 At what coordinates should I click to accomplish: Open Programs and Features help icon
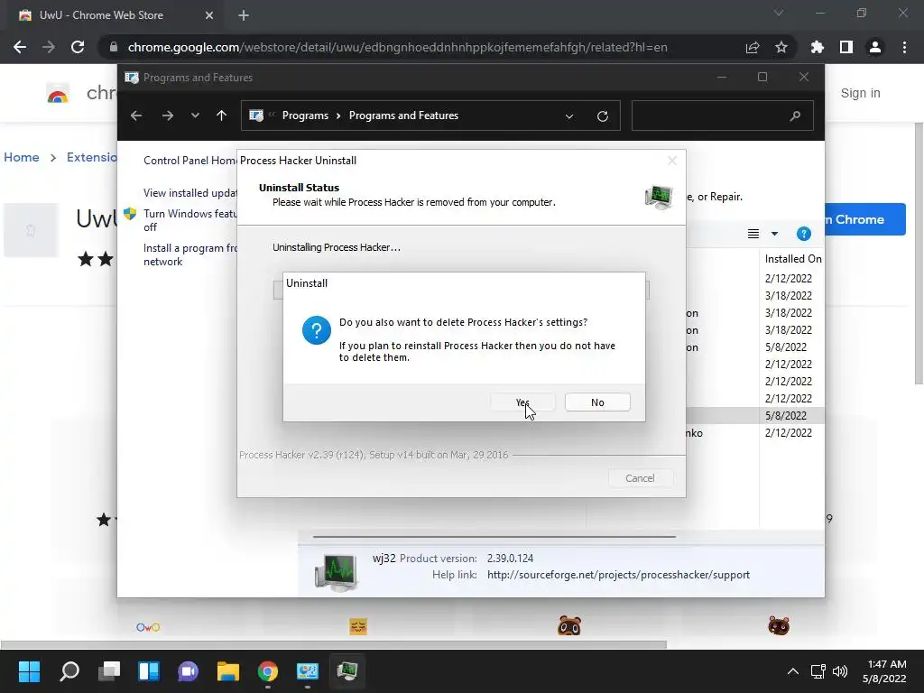(804, 234)
